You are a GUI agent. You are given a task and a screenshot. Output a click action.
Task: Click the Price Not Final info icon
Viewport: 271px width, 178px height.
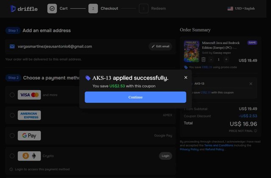(x=255, y=131)
